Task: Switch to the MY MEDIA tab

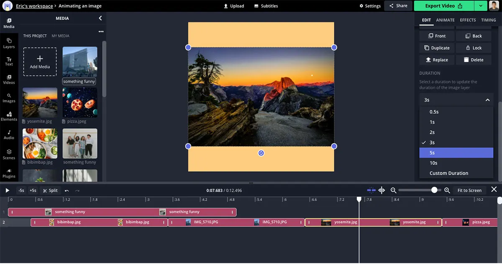Action: 61,36
